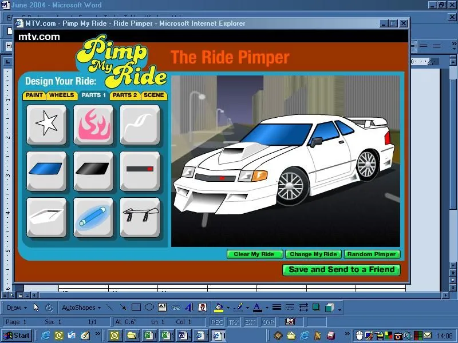The height and width of the screenshot is (343, 458).
Task: Switch to the PAINT tab
Action: [34, 95]
